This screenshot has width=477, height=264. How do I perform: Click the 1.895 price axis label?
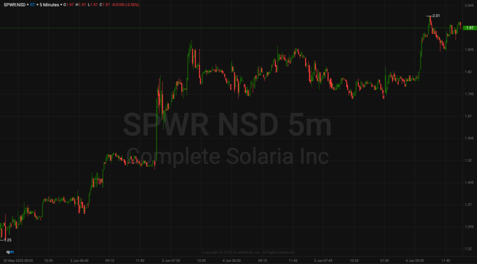[x=469, y=50]
